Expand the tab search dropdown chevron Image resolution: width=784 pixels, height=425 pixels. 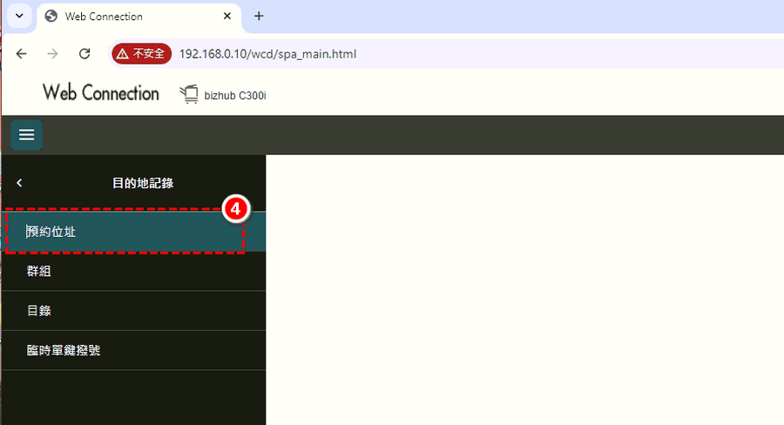point(18,17)
